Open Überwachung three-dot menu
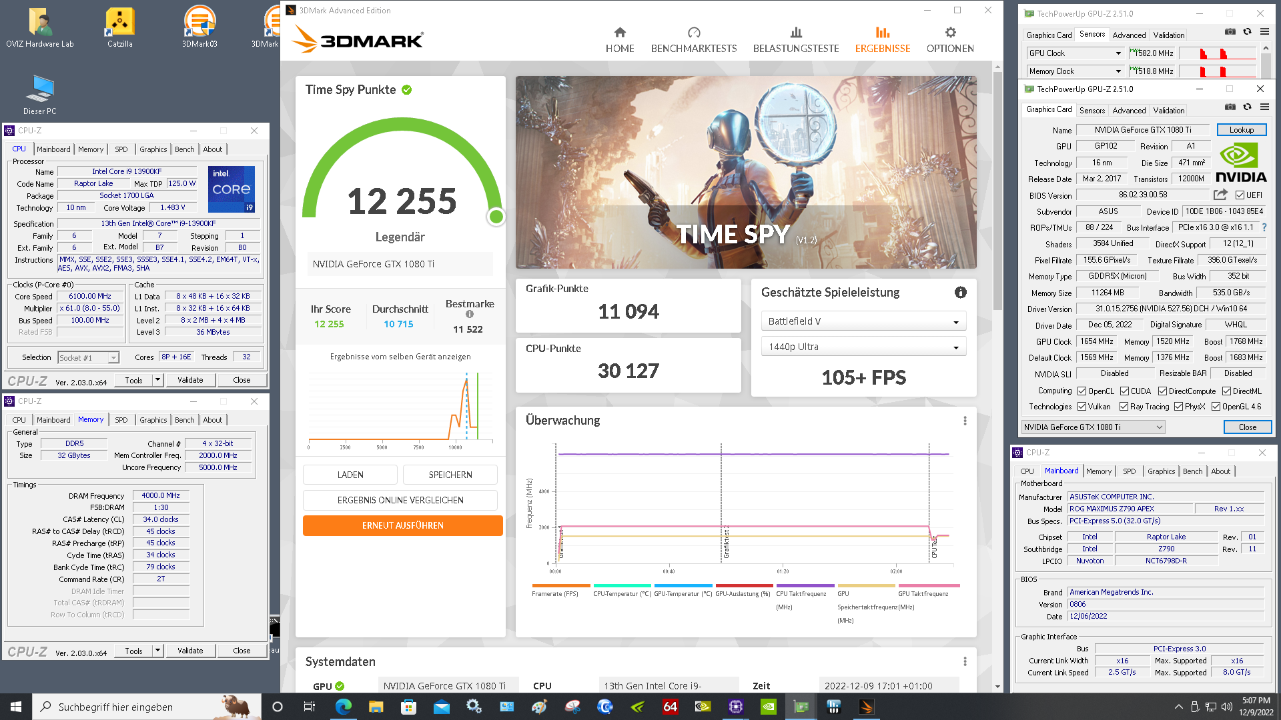The image size is (1281, 720). pyautogui.click(x=965, y=421)
